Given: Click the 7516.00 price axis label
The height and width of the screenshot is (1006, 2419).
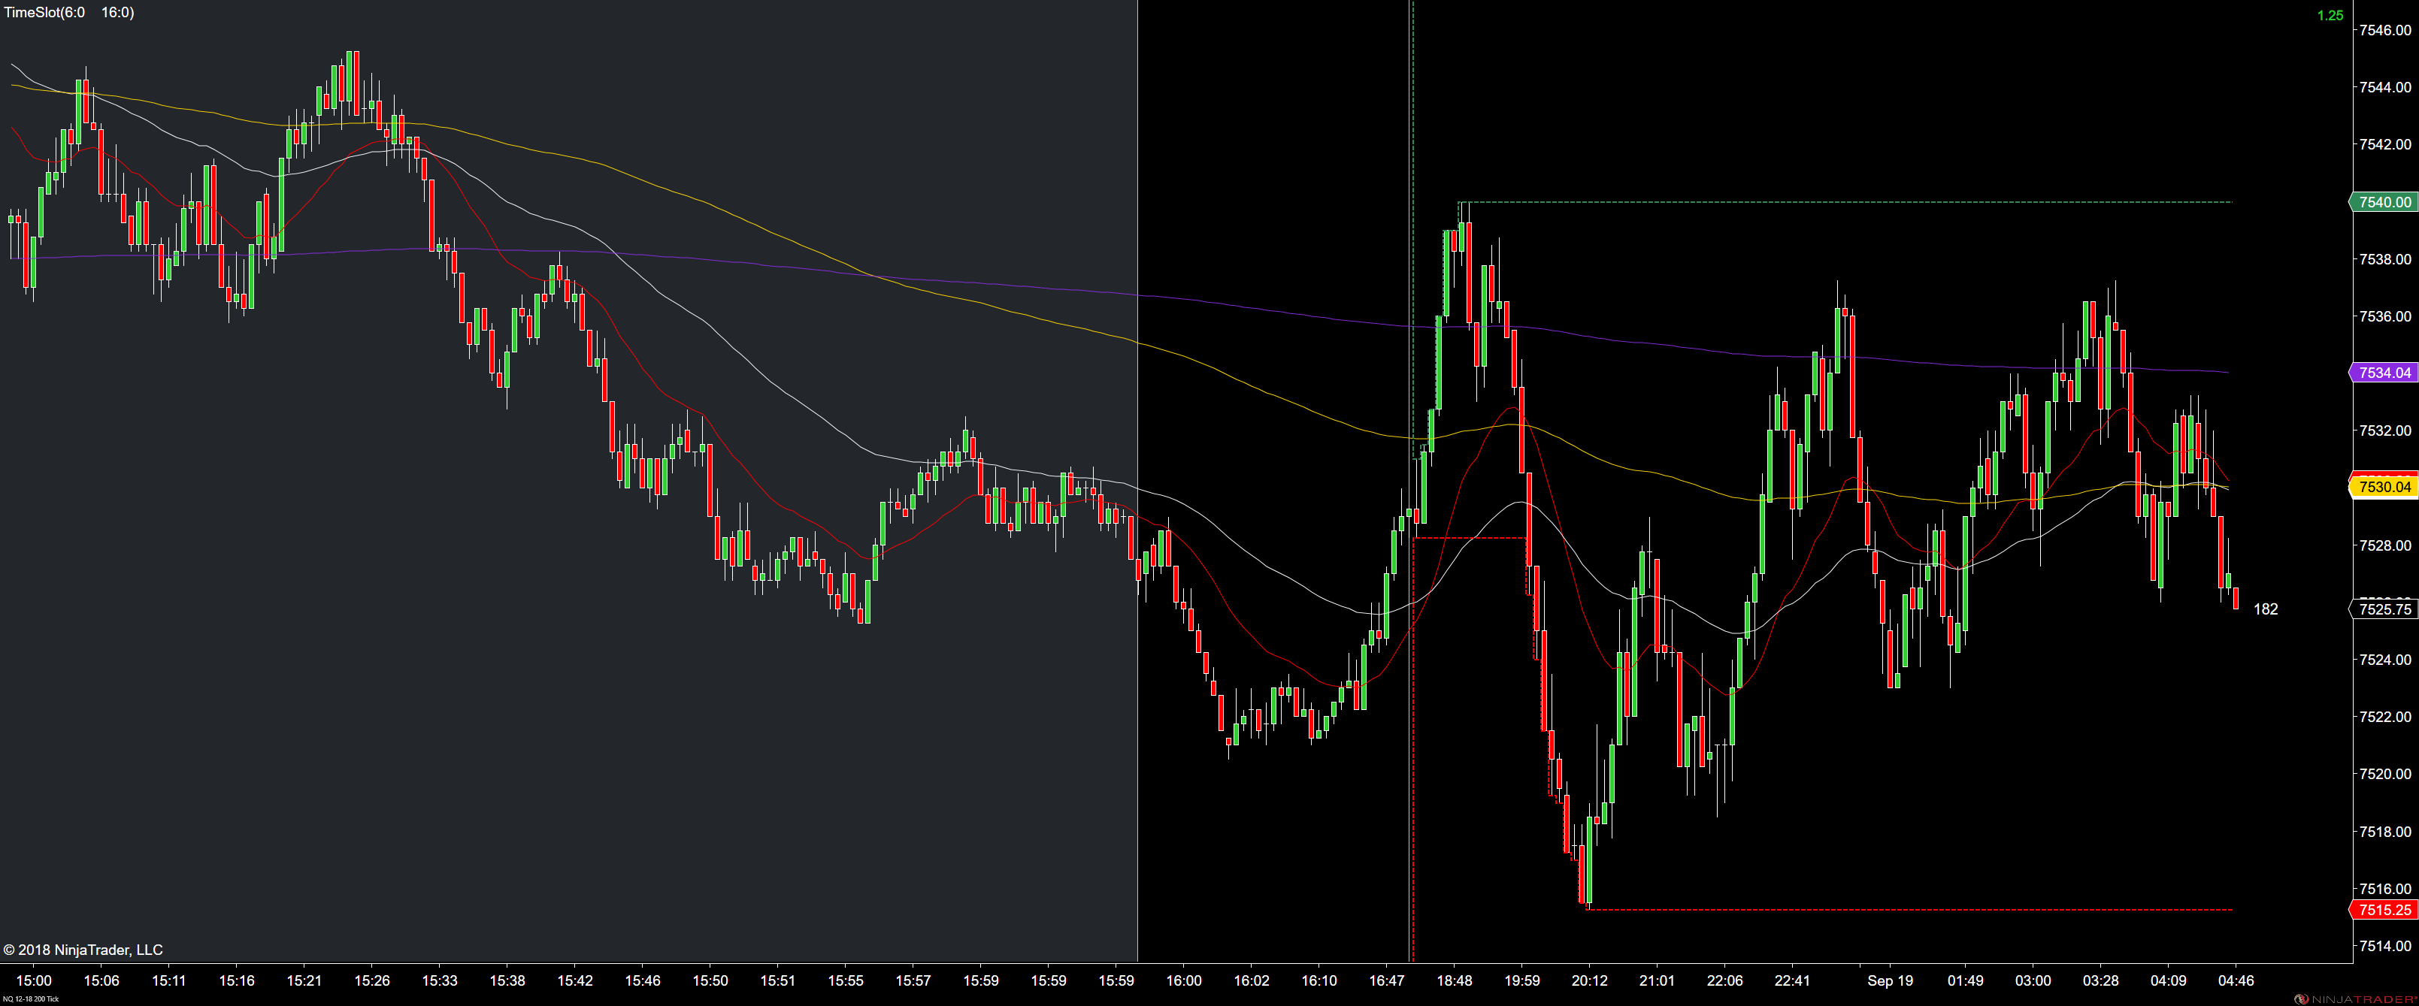Looking at the screenshot, I should (x=2384, y=889).
